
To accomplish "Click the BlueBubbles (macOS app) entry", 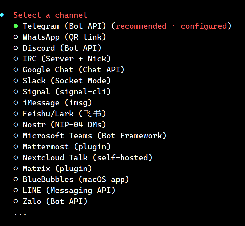I will [76, 179].
